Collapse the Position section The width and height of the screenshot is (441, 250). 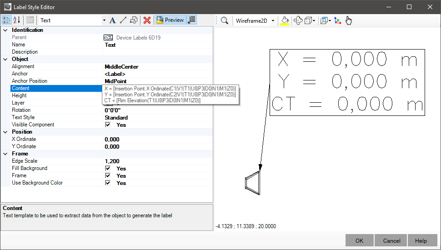[5, 132]
